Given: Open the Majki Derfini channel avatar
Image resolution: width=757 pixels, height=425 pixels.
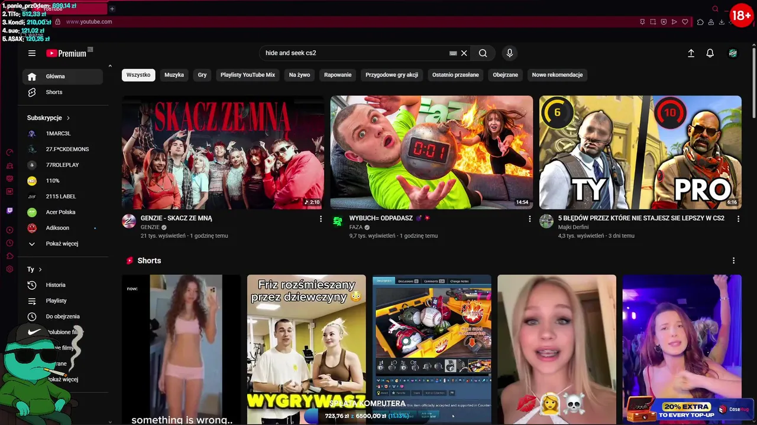Looking at the screenshot, I should [x=546, y=221].
